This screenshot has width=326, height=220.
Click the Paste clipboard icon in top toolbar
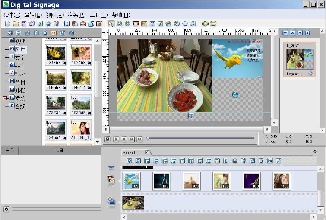(x=56, y=24)
